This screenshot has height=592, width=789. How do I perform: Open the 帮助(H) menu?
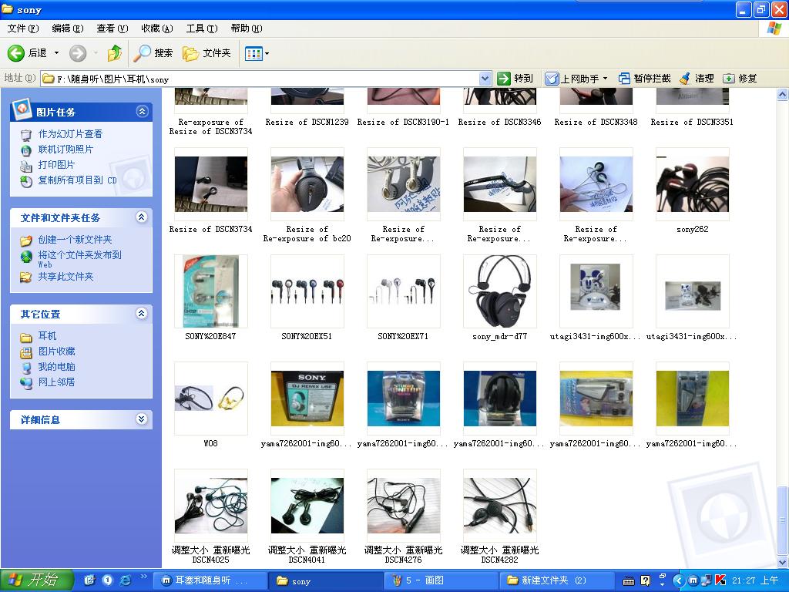pyautogui.click(x=247, y=29)
